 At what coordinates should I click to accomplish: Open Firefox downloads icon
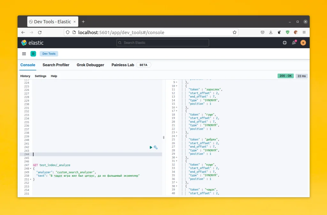pyautogui.click(x=270, y=32)
